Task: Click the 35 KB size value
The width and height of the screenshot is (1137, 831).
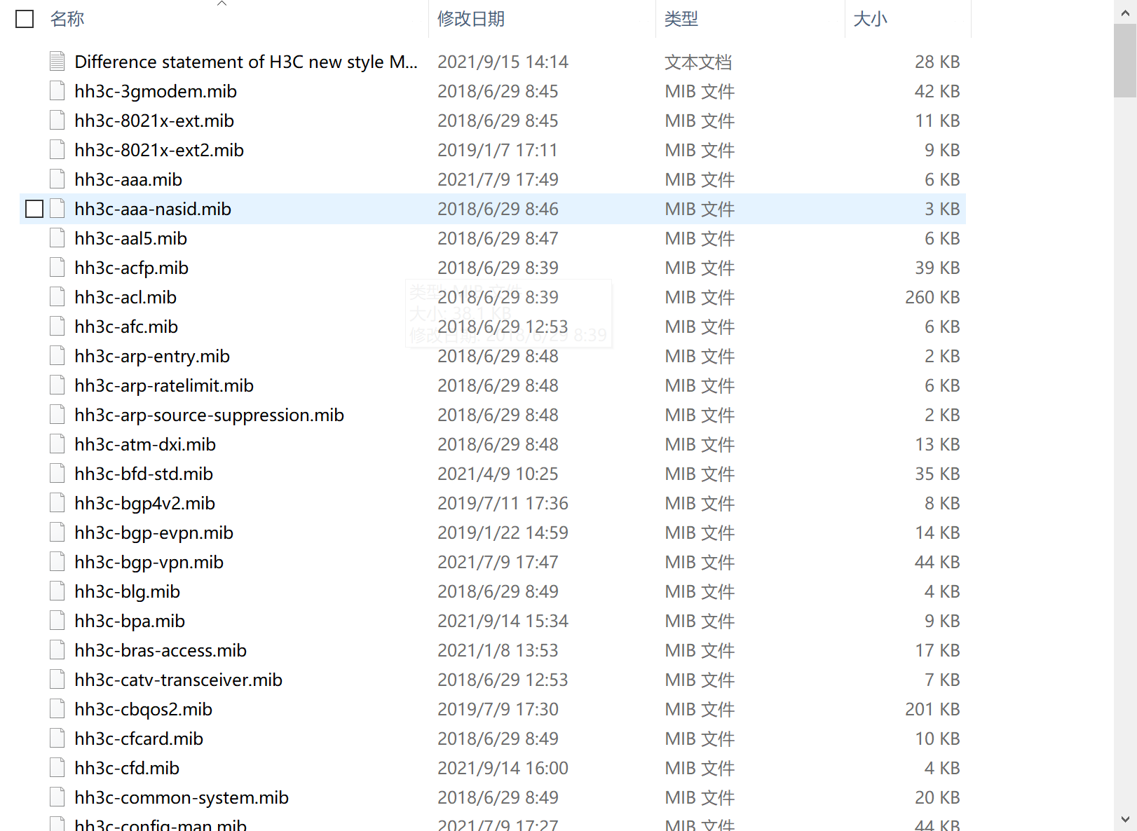Action: pos(937,474)
